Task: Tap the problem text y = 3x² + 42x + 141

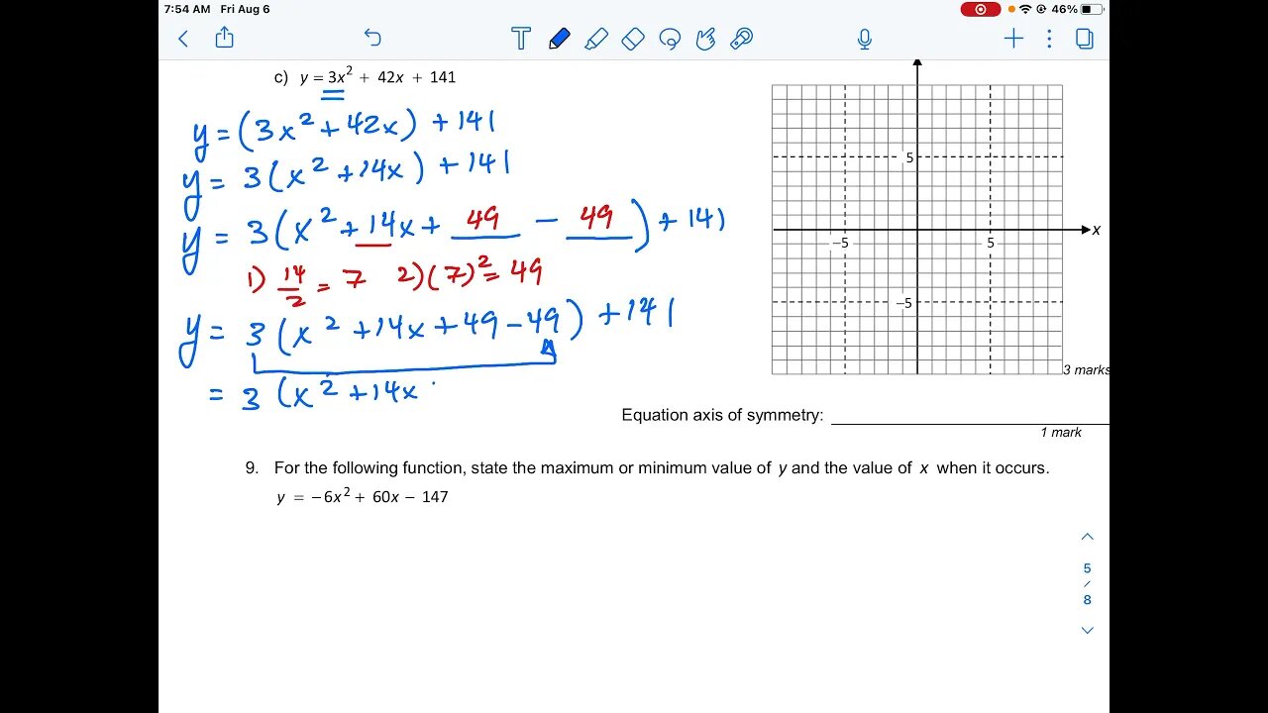Action: tap(377, 76)
